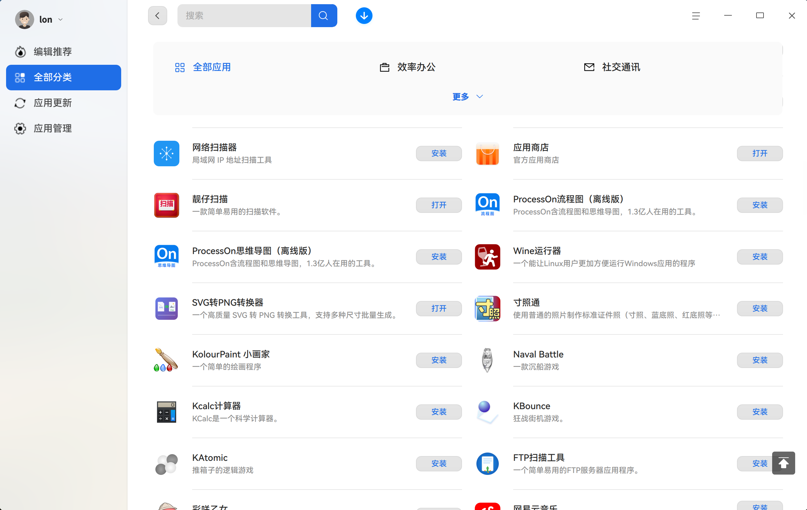This screenshot has height=510, width=807.
Task: Select the Wine运行器 app icon
Action: click(487, 257)
